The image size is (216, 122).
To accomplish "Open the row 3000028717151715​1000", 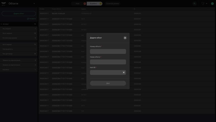I will (x=127, y=73).
